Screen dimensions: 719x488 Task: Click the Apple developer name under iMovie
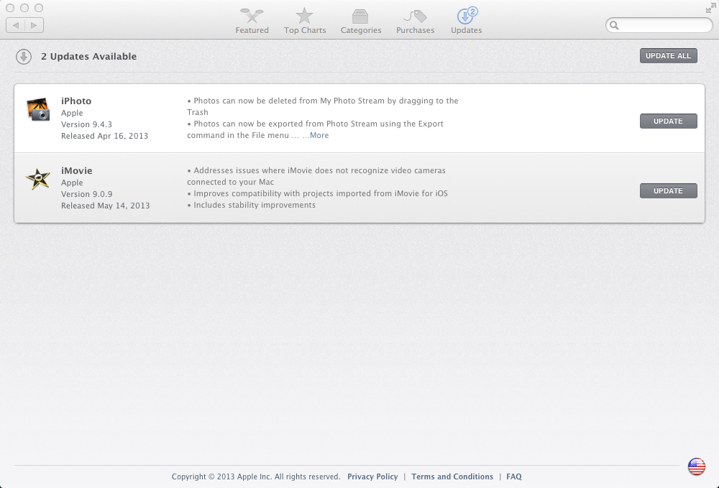[72, 183]
